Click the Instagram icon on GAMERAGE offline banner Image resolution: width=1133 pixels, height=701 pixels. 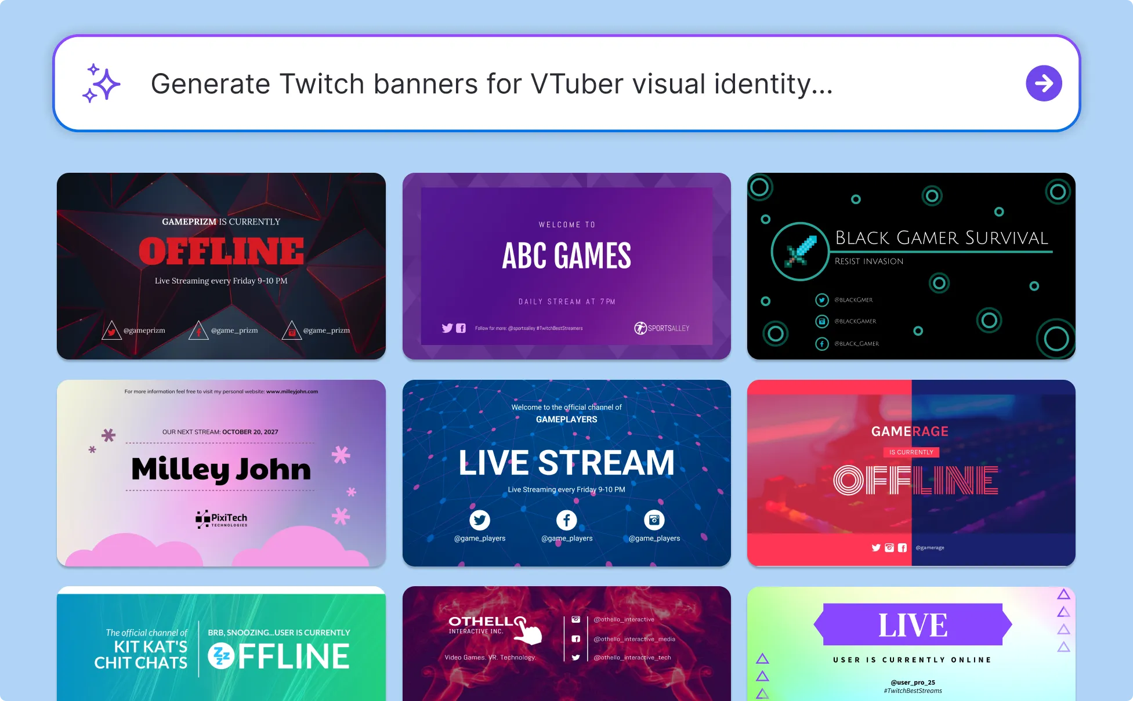coord(889,547)
